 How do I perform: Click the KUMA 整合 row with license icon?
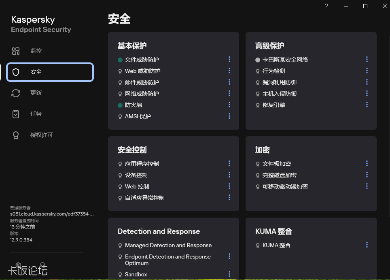pyautogui.click(x=273, y=246)
